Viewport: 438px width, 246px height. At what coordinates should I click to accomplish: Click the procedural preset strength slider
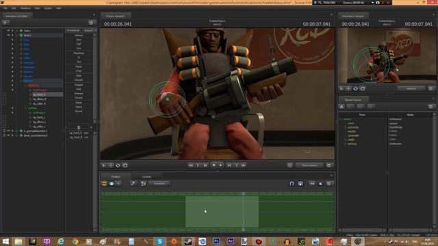(x=79, y=127)
